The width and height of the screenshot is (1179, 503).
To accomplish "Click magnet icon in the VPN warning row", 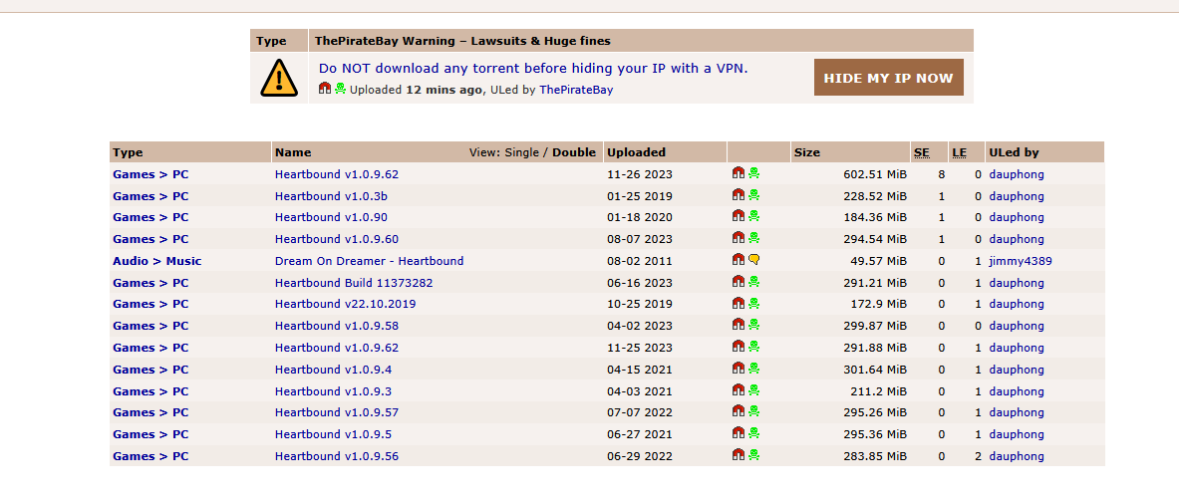I will [325, 88].
